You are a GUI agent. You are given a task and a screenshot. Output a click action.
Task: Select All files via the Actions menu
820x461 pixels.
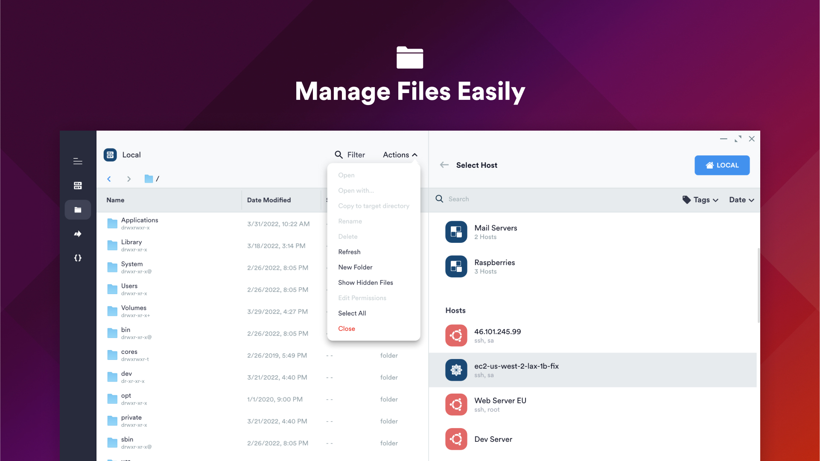coord(352,313)
